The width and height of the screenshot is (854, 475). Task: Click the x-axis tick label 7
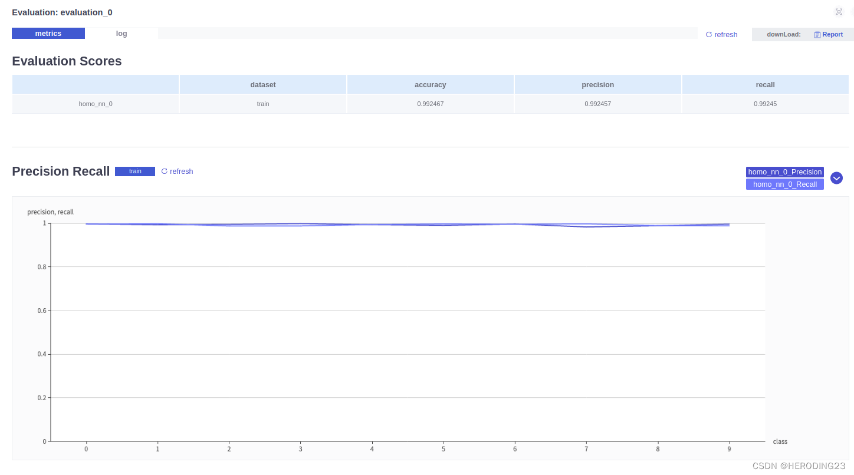tap(586, 449)
